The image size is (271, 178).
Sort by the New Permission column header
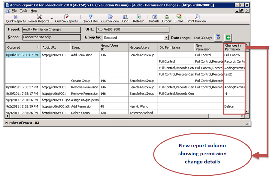coord(209,47)
